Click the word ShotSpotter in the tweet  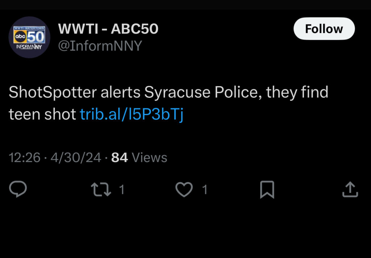pyautogui.click(x=52, y=92)
